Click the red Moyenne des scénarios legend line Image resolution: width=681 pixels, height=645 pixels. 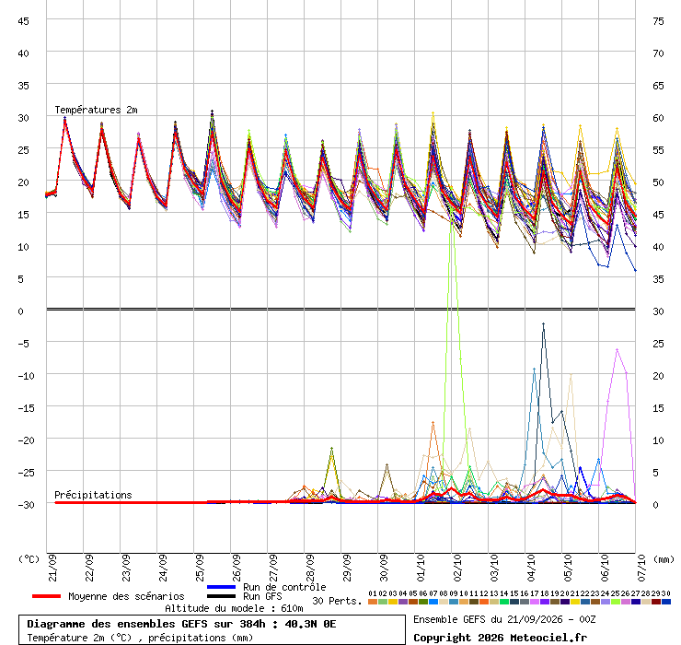[46, 596]
